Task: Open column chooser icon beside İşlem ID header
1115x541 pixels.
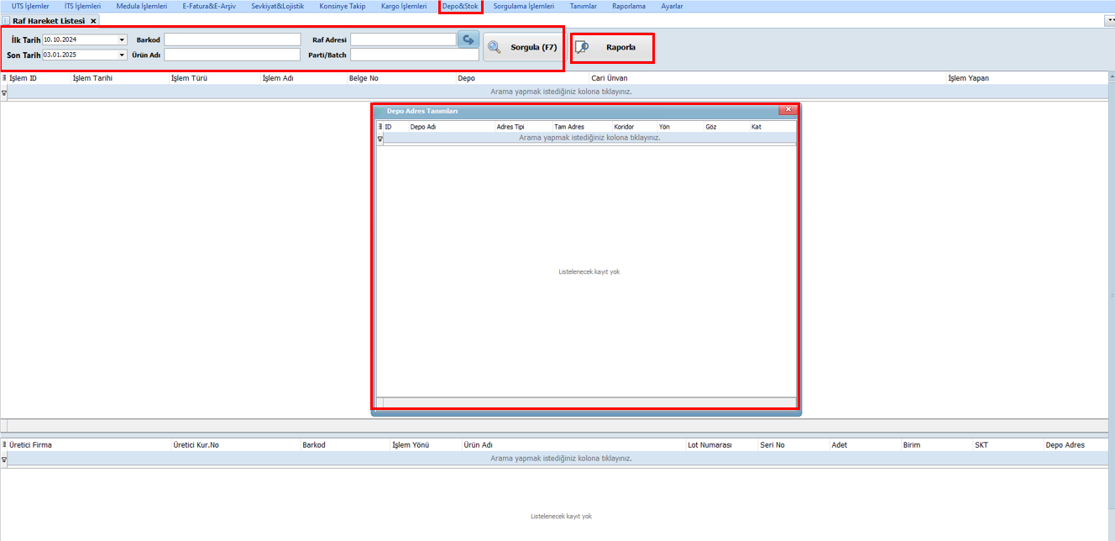Action: click(x=3, y=78)
